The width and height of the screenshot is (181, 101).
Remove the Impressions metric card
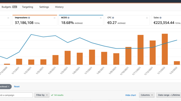(55, 18)
